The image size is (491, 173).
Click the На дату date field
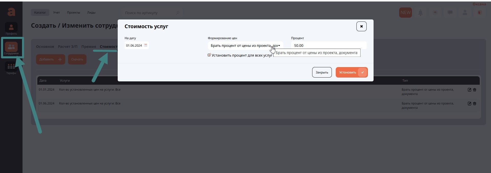click(x=134, y=46)
